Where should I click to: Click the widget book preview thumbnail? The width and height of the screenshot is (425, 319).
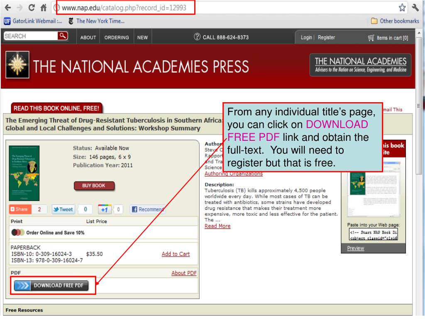point(373,190)
